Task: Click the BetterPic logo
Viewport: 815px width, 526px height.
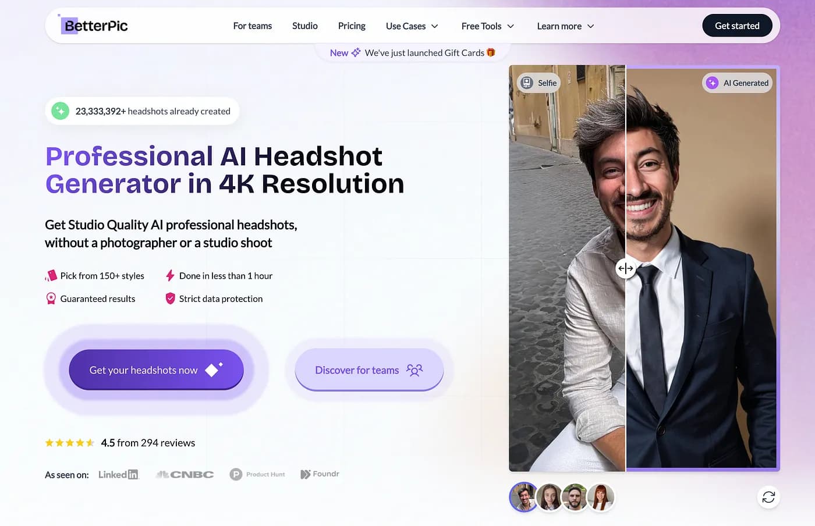Action: coord(94,26)
